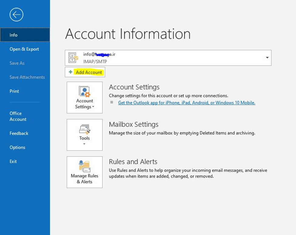Go to Print in the sidebar

click(x=14, y=91)
